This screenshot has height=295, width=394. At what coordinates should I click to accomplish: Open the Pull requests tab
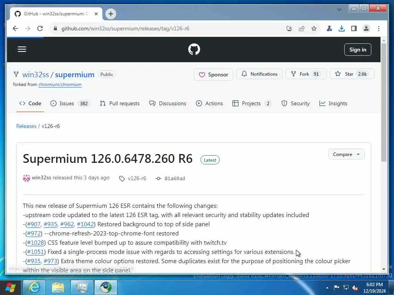(120, 103)
